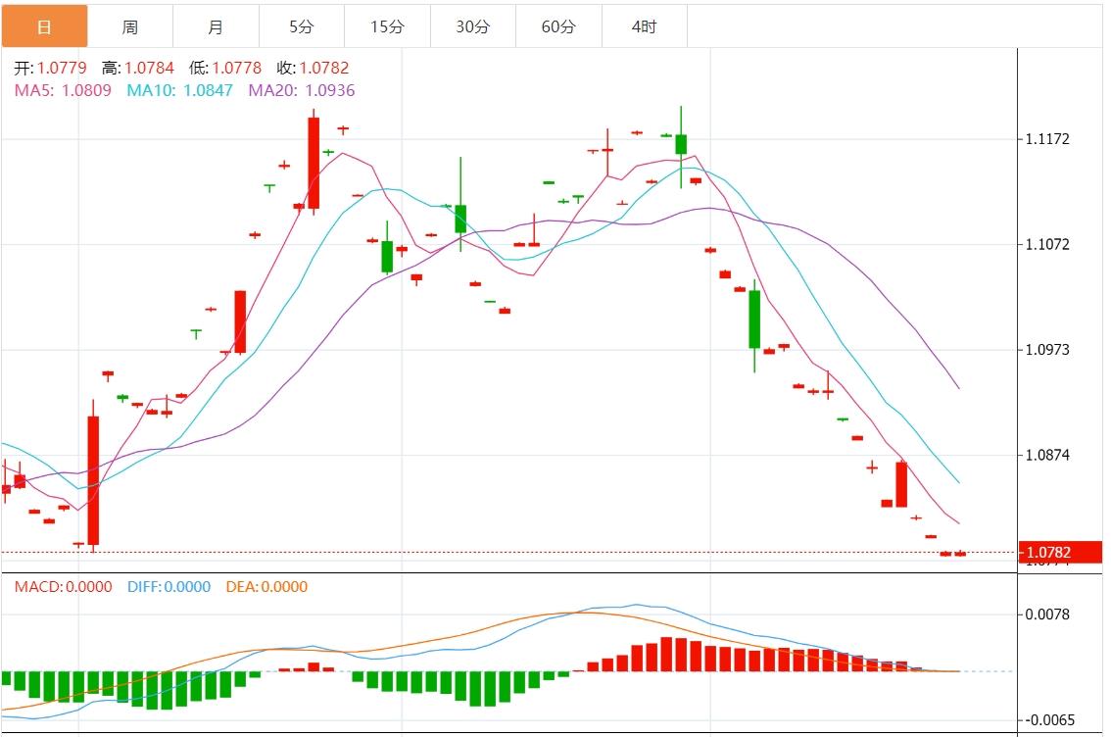Click the 1.1172 price axis label

(x=1047, y=140)
